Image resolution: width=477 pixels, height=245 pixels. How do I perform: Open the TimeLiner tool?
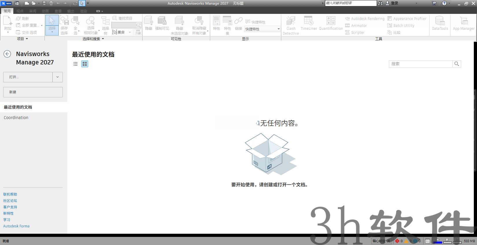pyautogui.click(x=309, y=23)
